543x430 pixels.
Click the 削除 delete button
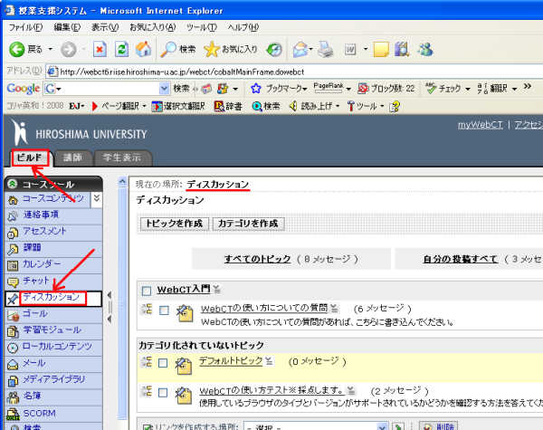tap(438, 426)
